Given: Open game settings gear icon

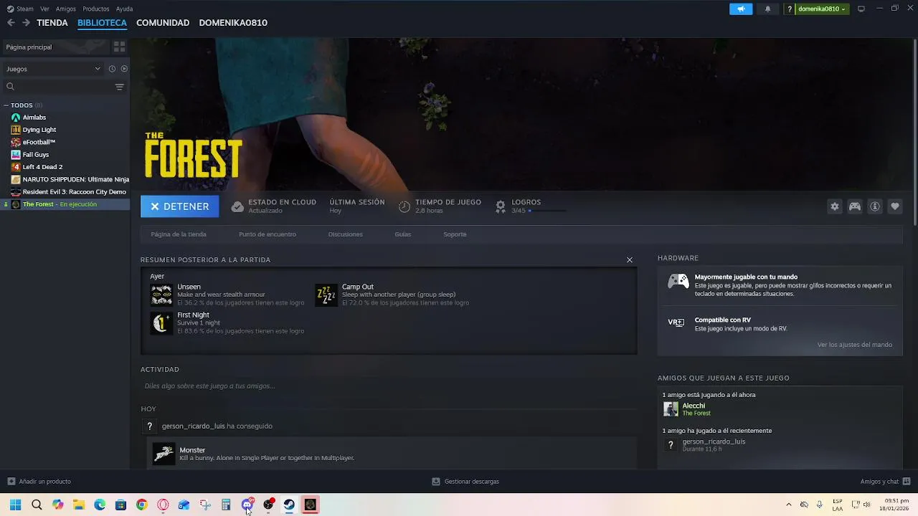Looking at the screenshot, I should point(835,206).
